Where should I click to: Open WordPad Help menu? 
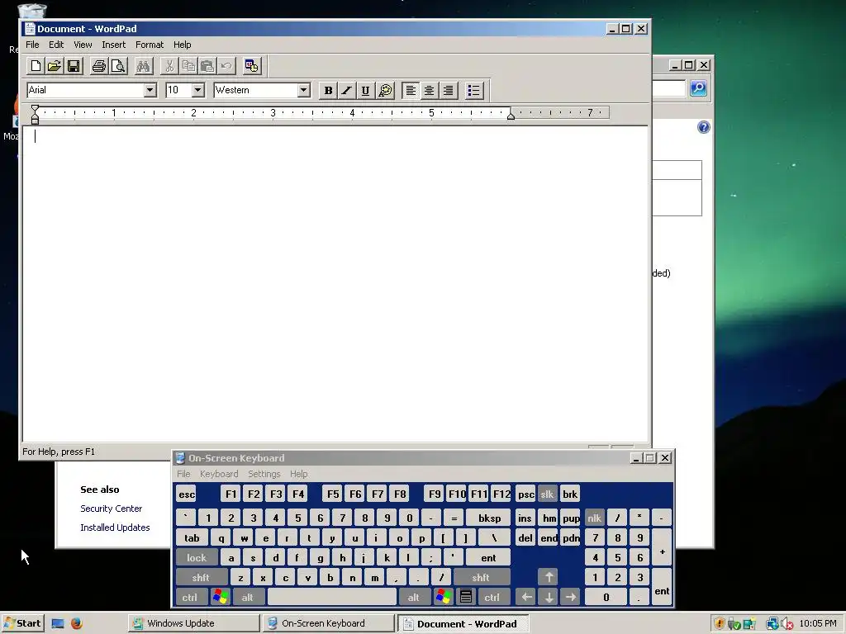pyautogui.click(x=183, y=45)
